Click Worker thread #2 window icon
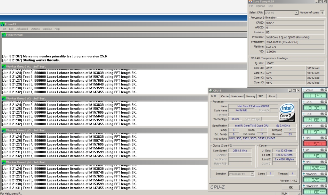The width and height of the screenshot is (328, 195). click(x=4, y=98)
